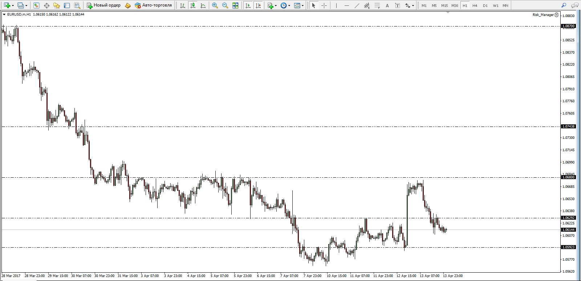
Task: Open a new chart window
Action: click(x=7, y=5)
